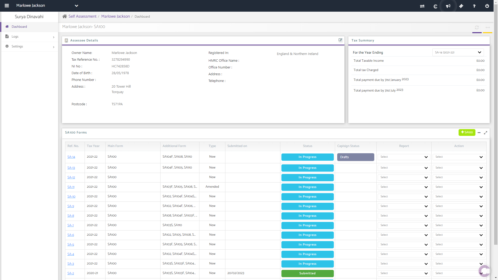Click the Drafts Capisign status badge

pos(355,157)
